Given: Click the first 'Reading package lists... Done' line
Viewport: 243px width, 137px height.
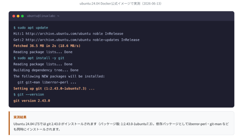Looking at the screenshot, I should pos(43,52).
